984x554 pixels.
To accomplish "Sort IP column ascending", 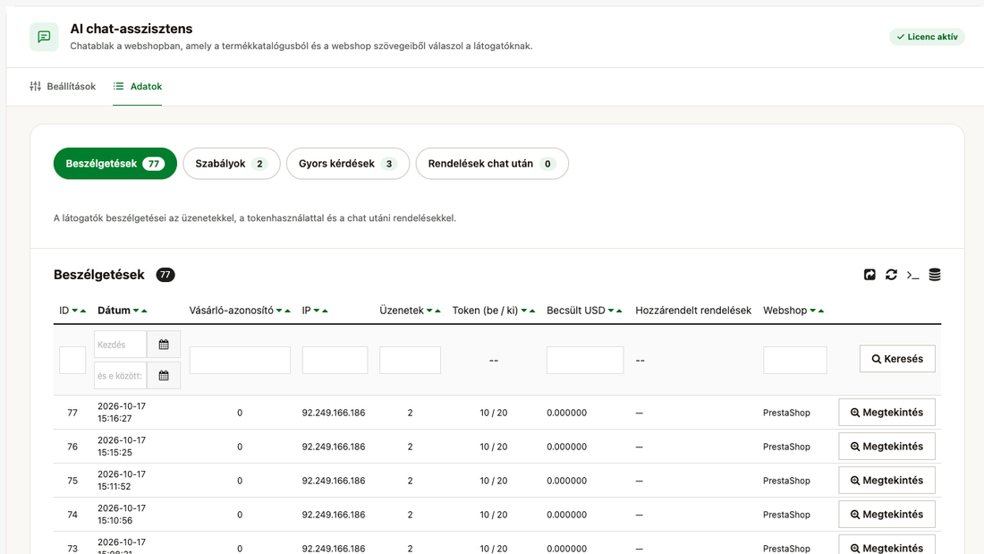I will point(325,311).
